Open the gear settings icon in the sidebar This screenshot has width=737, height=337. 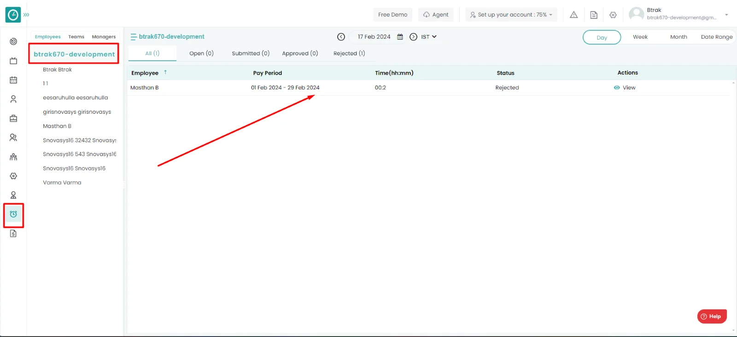tap(13, 176)
